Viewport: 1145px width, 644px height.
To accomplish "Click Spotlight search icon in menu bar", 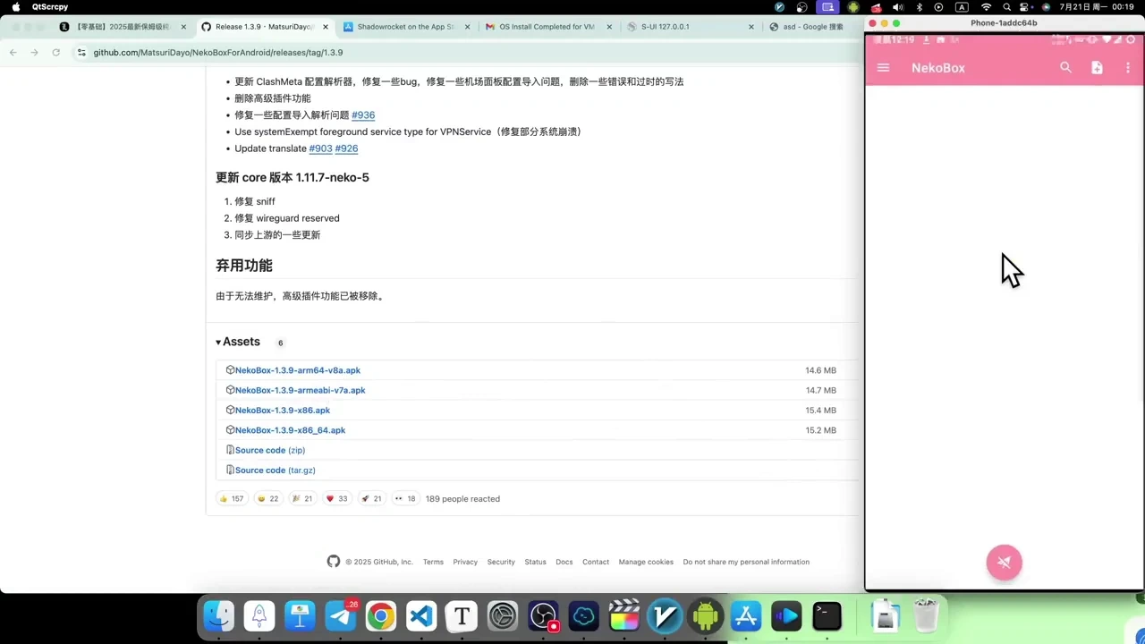I will point(1006,6).
